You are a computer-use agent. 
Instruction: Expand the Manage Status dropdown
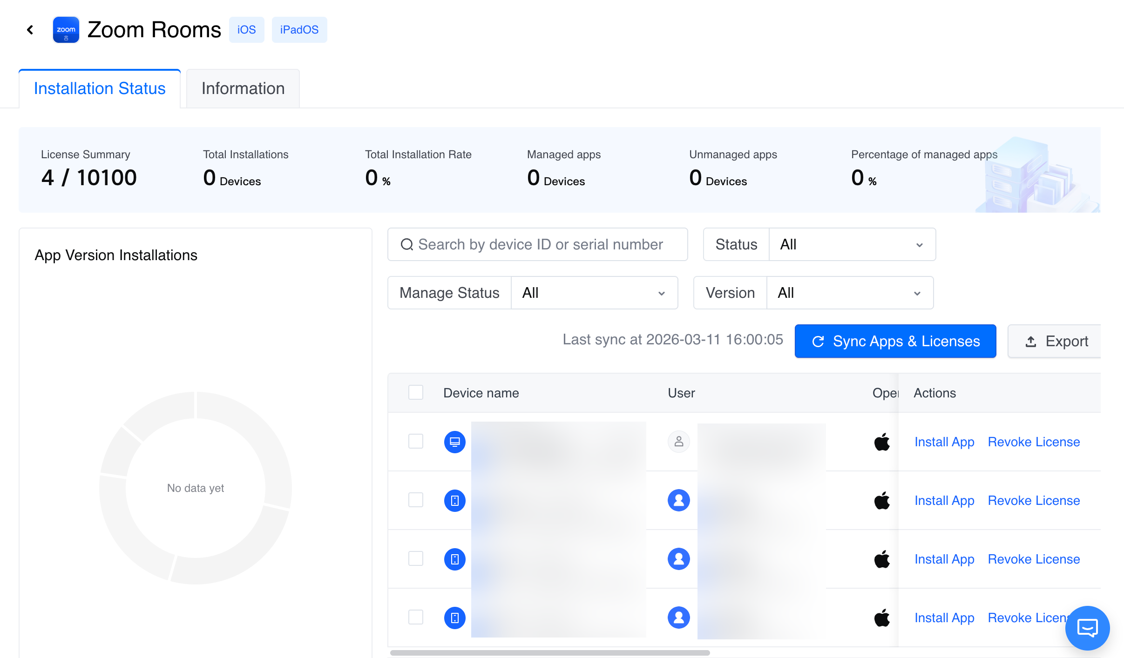[x=594, y=293]
